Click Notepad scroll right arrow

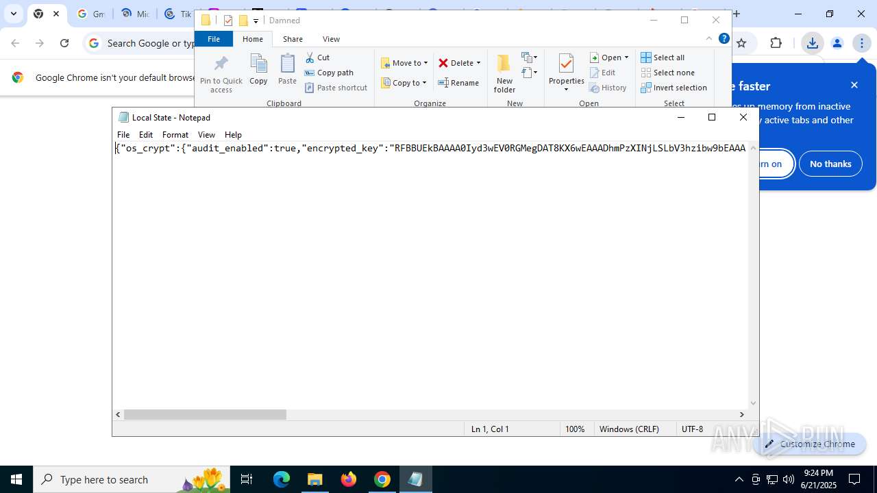[741, 414]
